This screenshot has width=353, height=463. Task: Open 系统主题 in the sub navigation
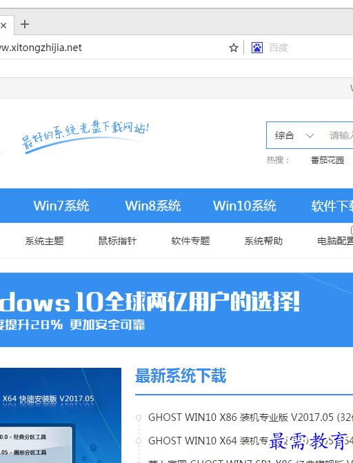coord(45,241)
